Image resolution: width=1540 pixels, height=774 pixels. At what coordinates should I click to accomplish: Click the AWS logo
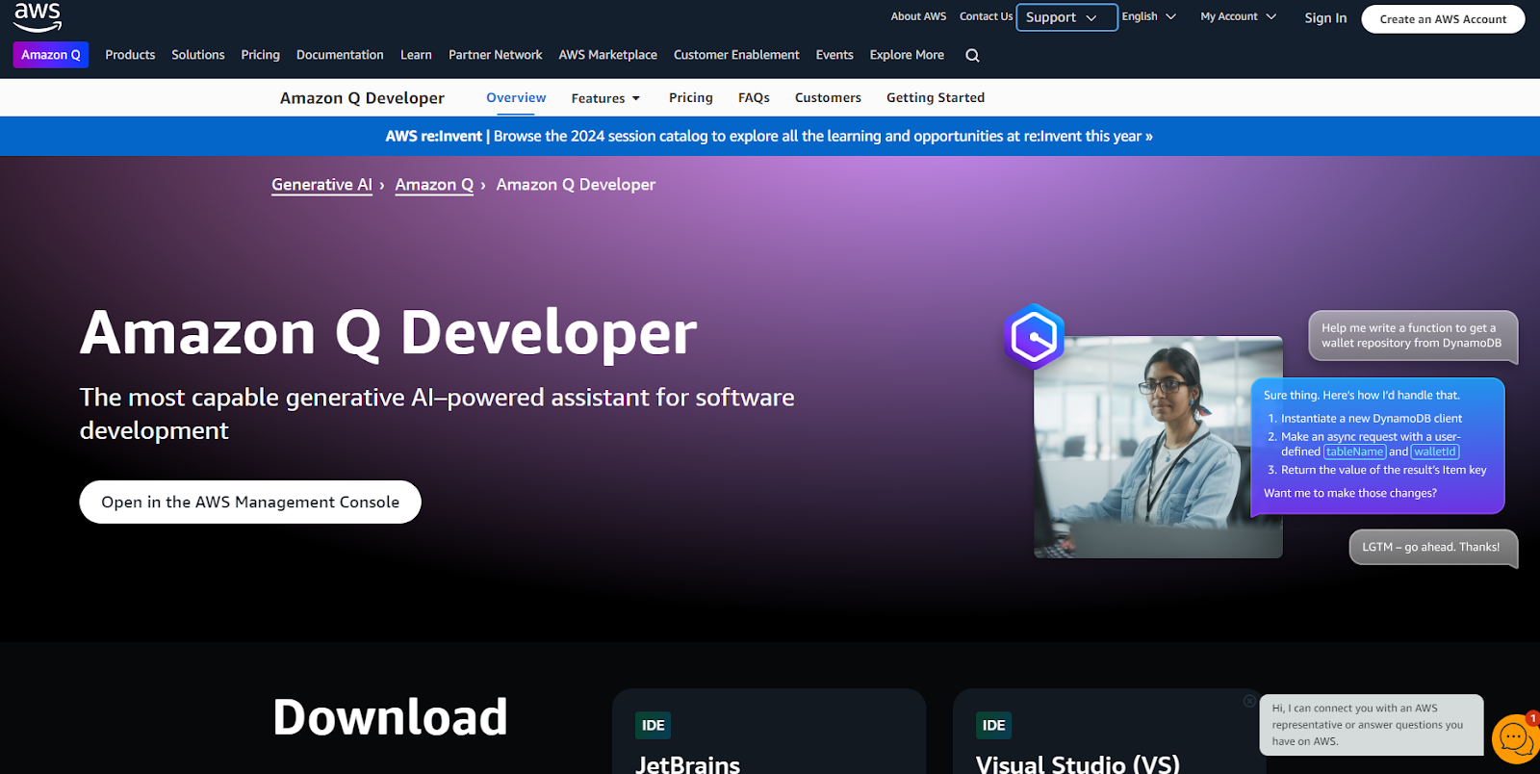38,16
